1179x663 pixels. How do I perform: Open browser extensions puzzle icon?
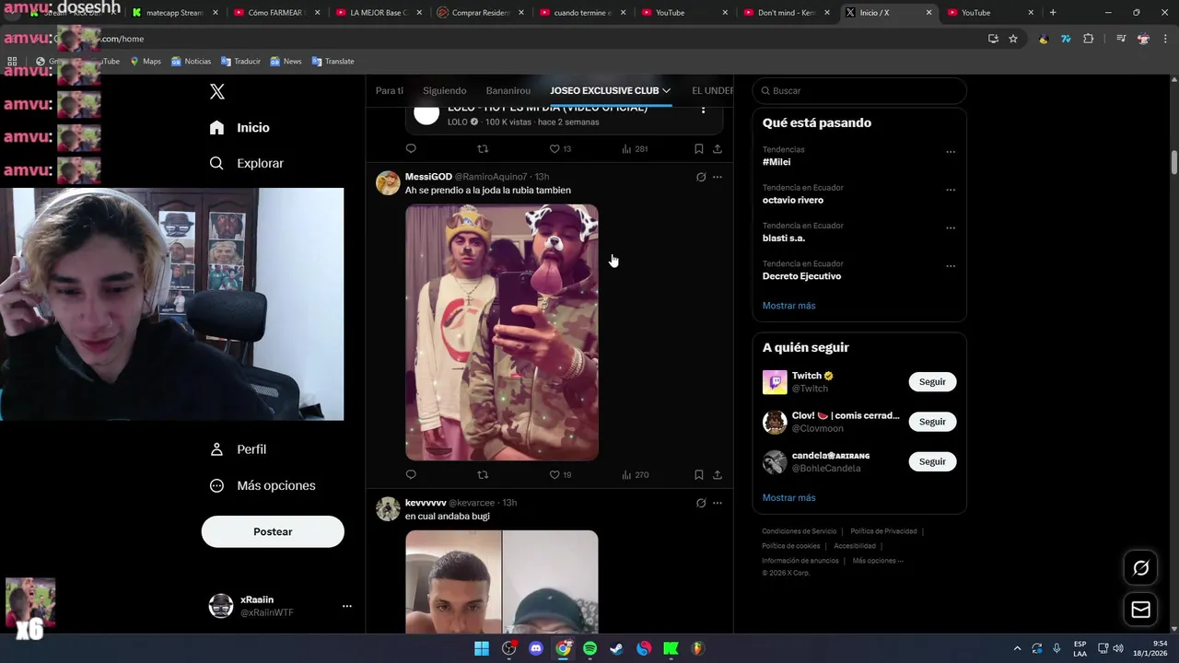point(1089,39)
